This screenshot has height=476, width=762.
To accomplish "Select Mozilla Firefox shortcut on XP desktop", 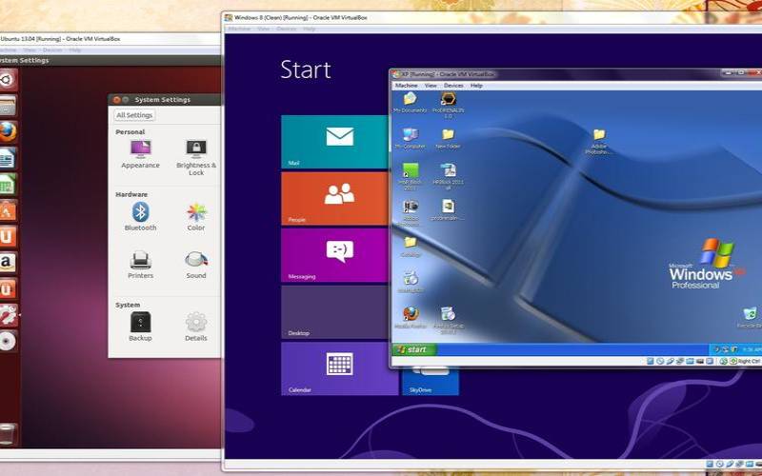I will pyautogui.click(x=411, y=318).
